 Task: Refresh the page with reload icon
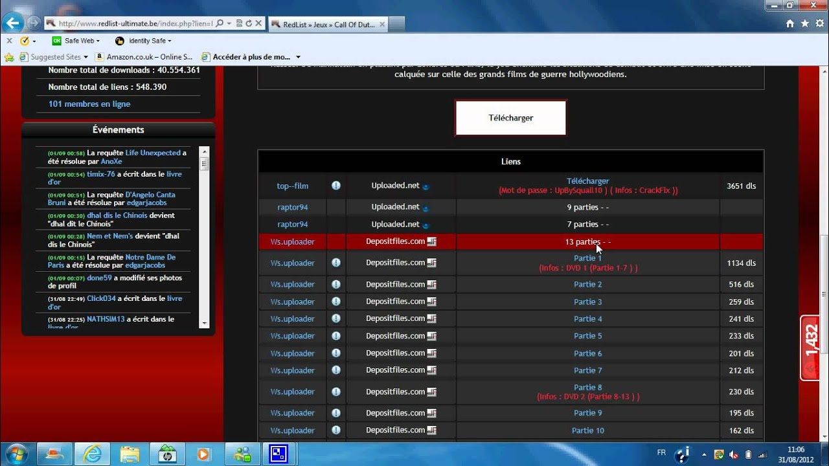249,23
